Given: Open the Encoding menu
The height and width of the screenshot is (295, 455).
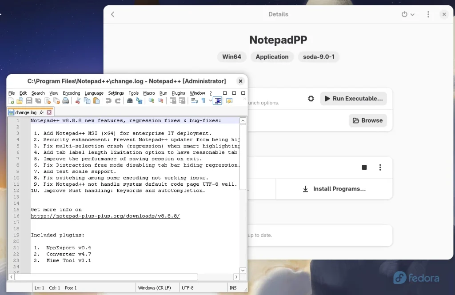Looking at the screenshot, I should coord(71,93).
